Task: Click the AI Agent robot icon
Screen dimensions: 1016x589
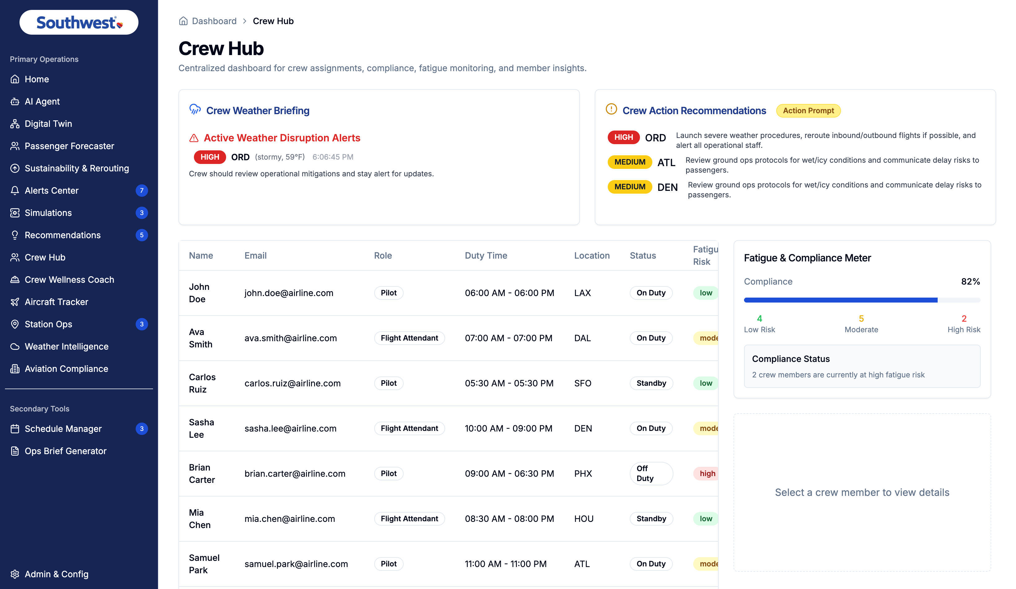Action: [15, 101]
